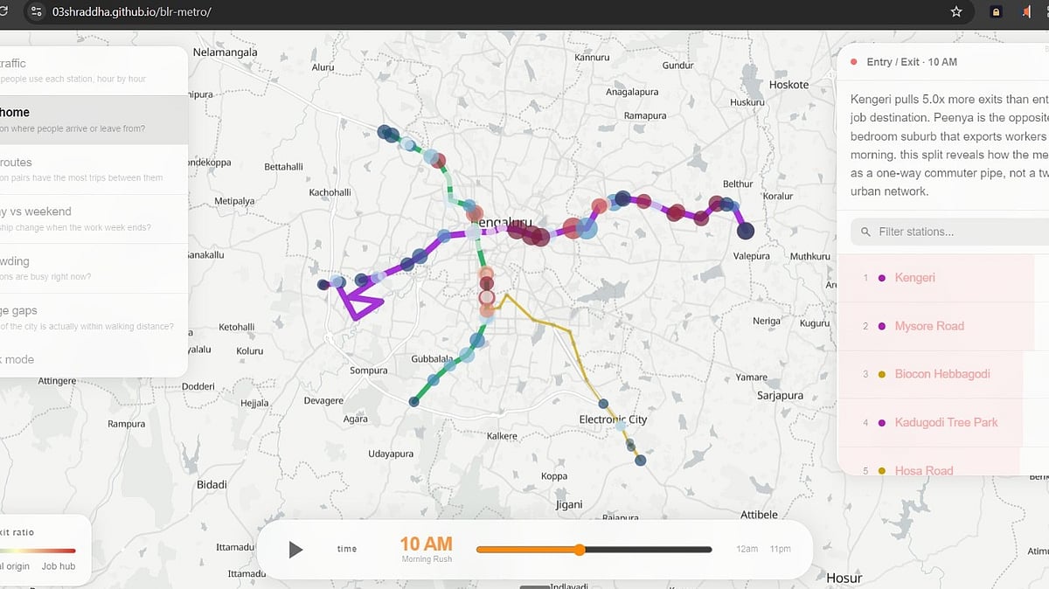Click the magnifier icon in station filter
This screenshot has height=589, width=1049.
866,232
